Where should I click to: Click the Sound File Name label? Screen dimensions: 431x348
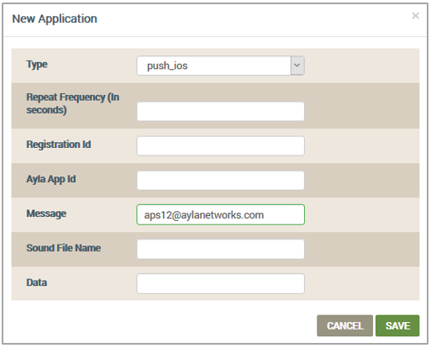64,248
